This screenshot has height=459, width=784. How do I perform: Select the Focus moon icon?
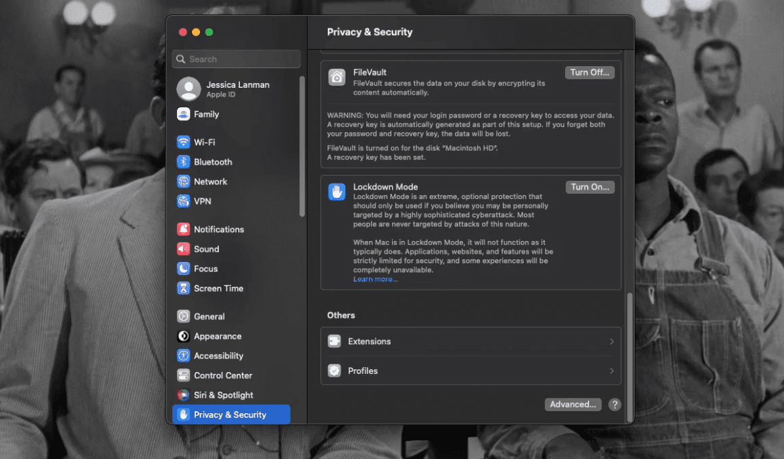(184, 268)
